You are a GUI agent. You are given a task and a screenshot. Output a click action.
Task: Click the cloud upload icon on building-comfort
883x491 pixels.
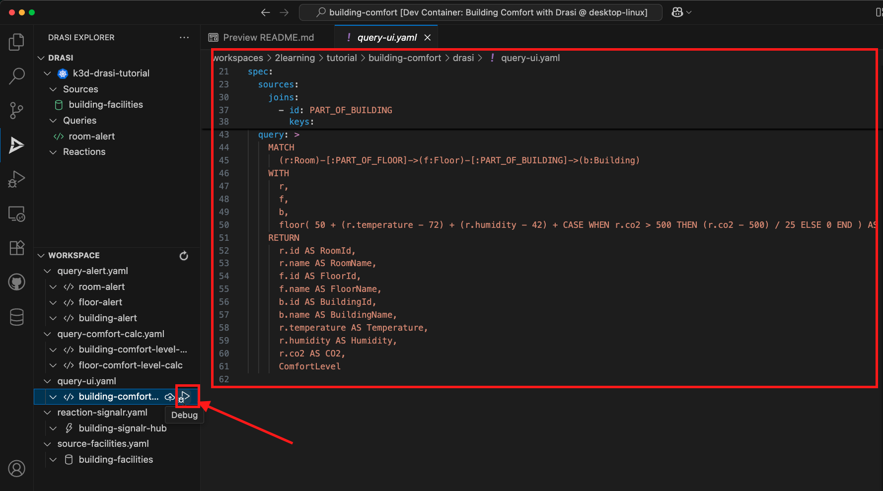click(169, 397)
